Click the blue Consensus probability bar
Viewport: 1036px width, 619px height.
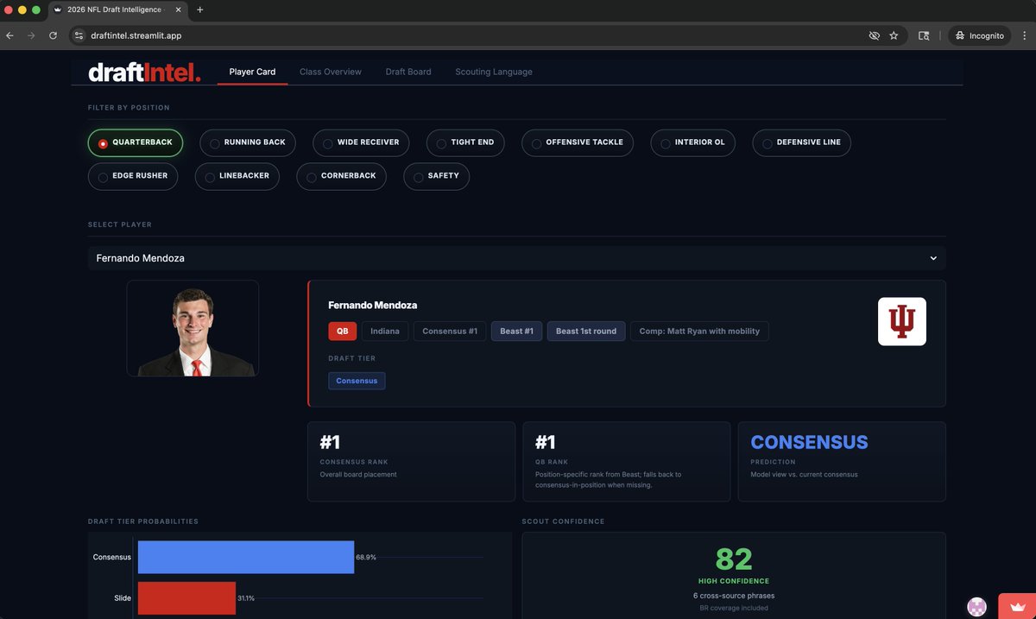tap(246, 558)
